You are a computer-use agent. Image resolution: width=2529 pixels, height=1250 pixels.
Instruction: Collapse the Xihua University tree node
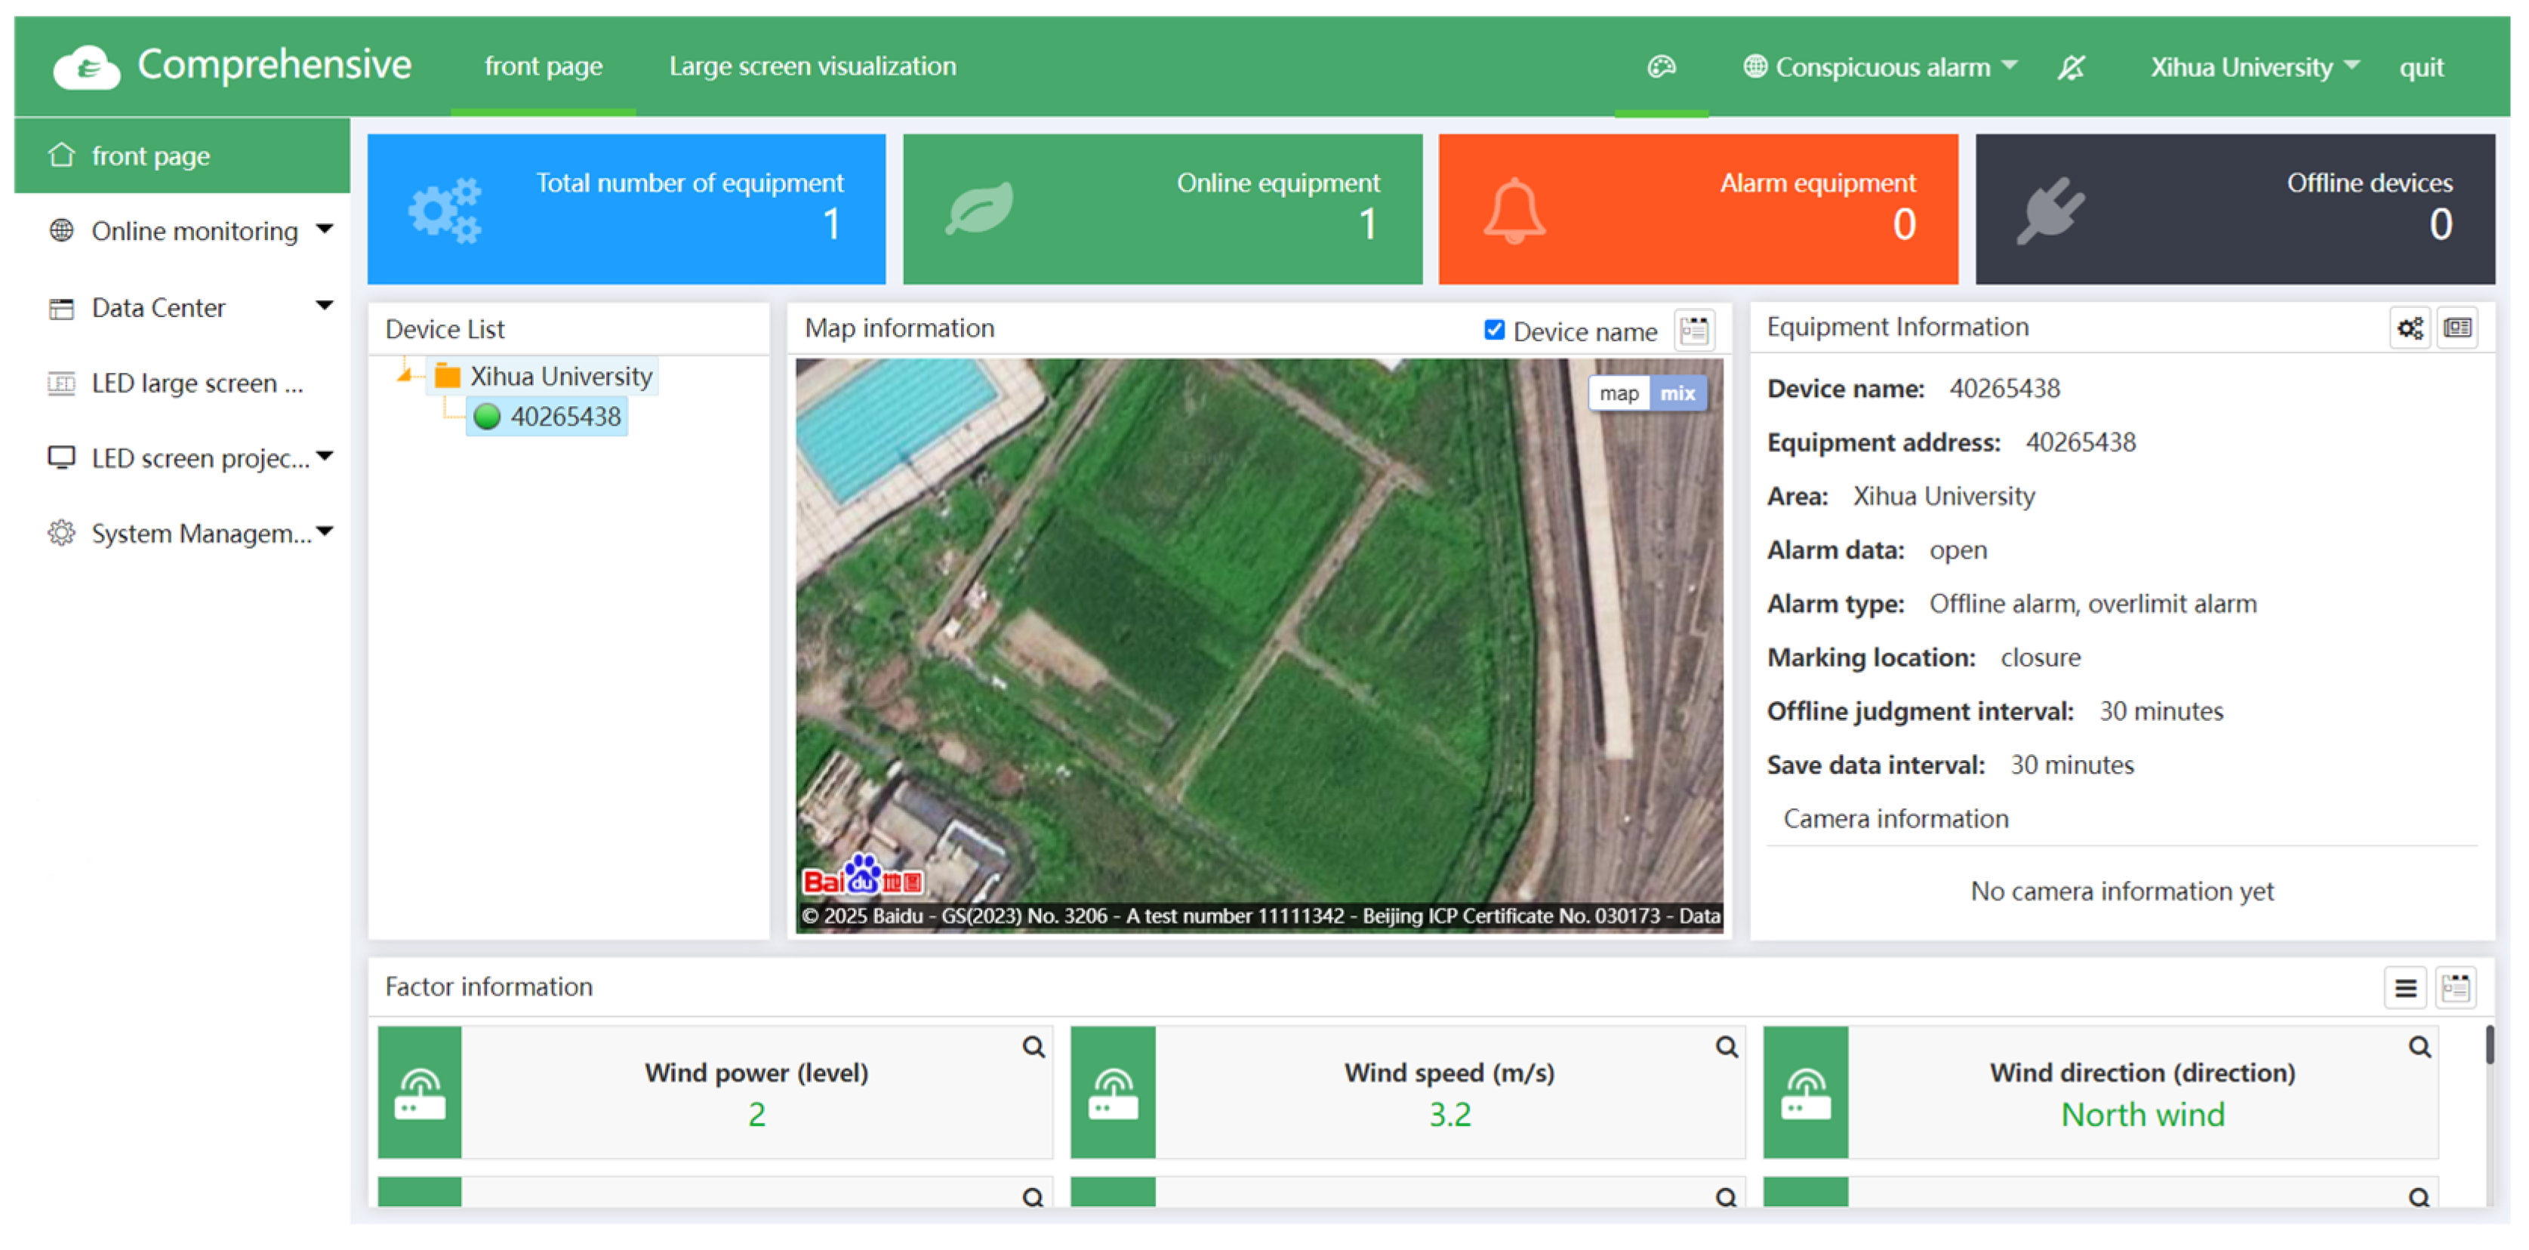point(403,375)
